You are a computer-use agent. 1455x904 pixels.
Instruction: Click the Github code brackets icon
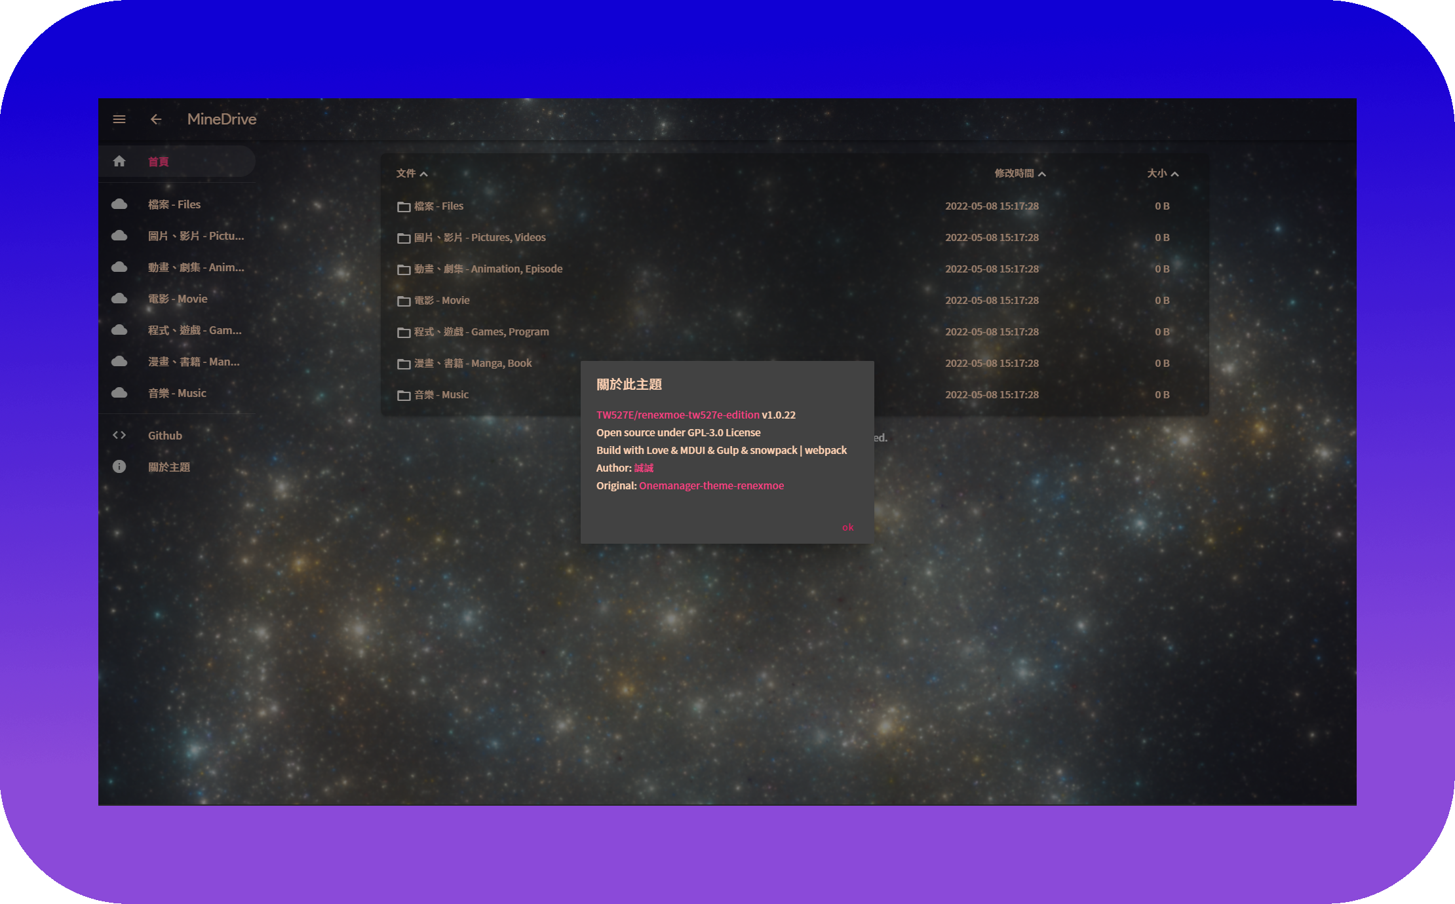119,435
